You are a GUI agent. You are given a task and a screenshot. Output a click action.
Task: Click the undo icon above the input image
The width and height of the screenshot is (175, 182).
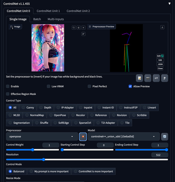click(74, 28)
